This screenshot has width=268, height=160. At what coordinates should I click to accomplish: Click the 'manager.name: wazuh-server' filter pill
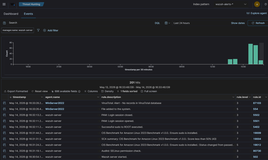[x=17, y=30]
